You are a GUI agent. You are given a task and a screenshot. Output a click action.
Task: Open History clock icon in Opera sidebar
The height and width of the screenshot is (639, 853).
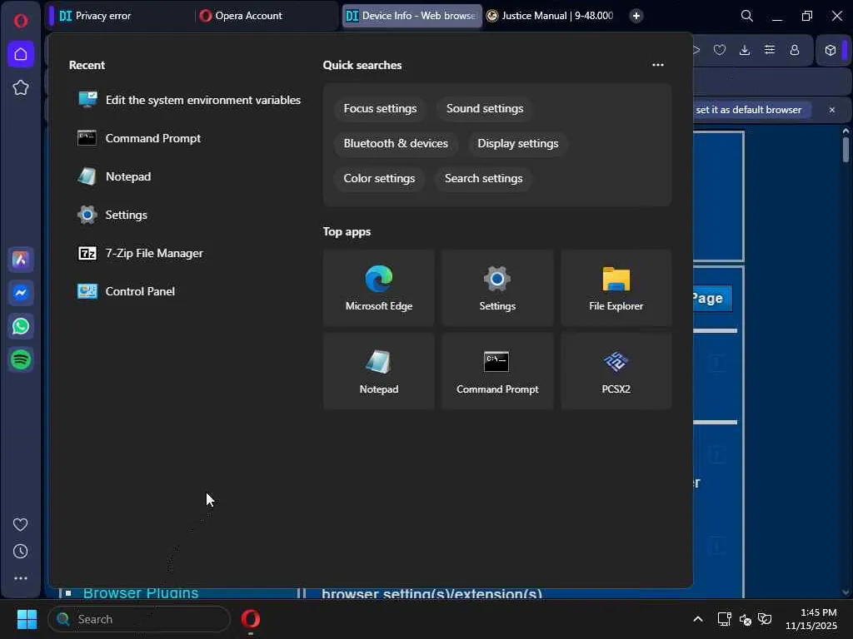20,552
